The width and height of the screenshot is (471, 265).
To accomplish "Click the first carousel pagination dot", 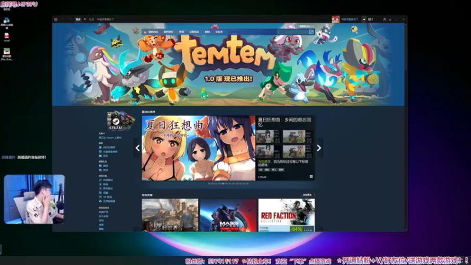I will point(209,183).
